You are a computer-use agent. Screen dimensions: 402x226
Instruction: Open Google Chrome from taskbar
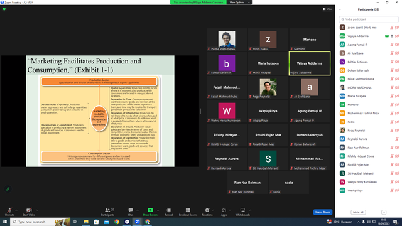pyautogui.click(x=117, y=222)
